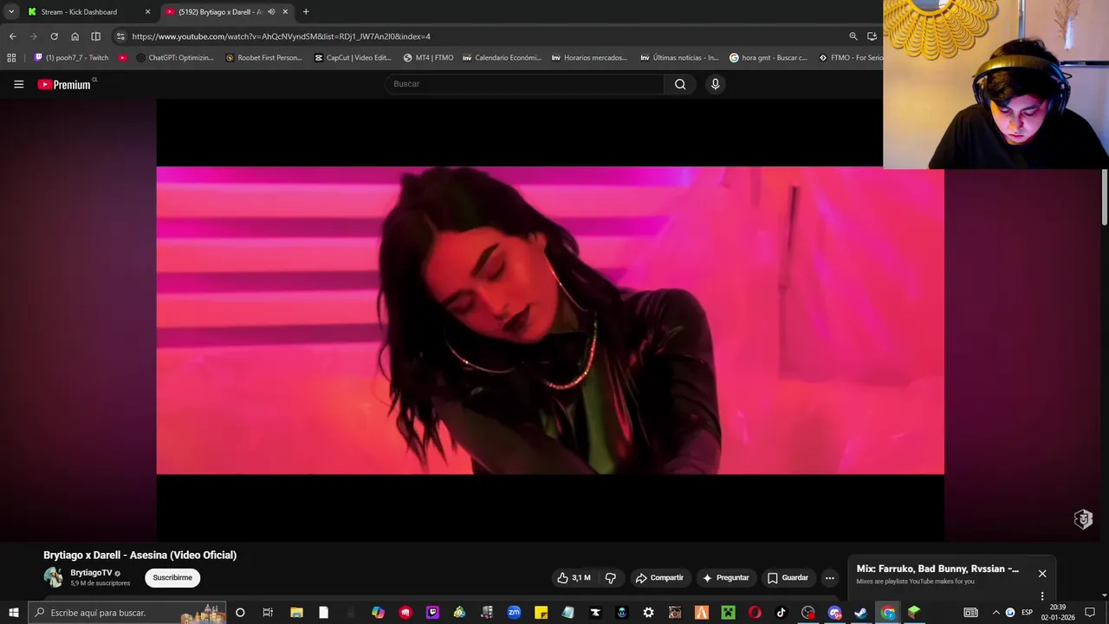Screen dimensions: 1109x624
Task: Go to YouTube Premium home logo
Action: [64, 84]
